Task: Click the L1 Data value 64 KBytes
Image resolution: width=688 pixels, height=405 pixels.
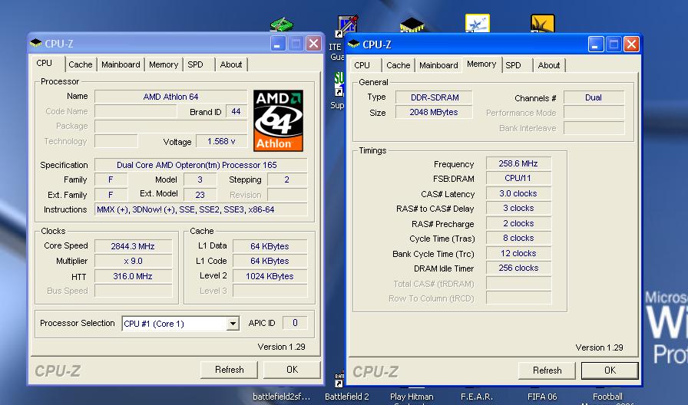Action: coord(270,246)
